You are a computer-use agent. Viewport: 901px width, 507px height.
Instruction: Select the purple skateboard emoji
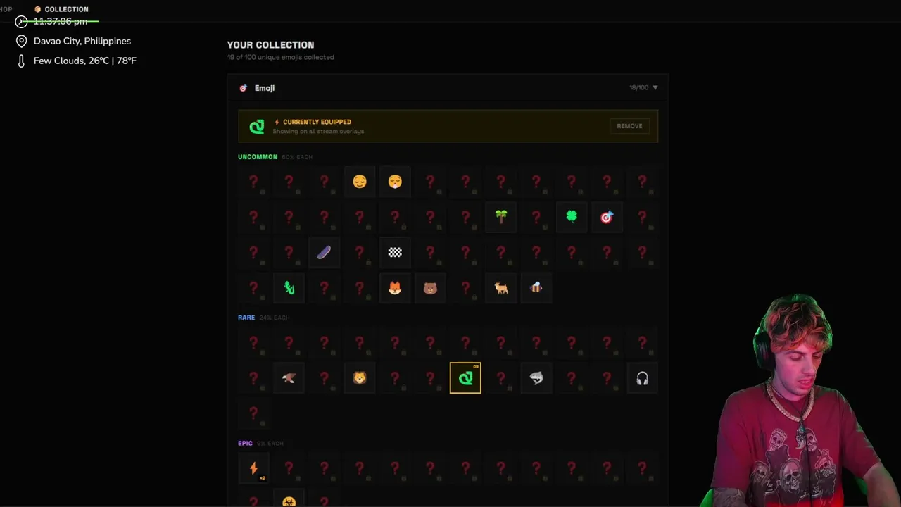(x=324, y=252)
